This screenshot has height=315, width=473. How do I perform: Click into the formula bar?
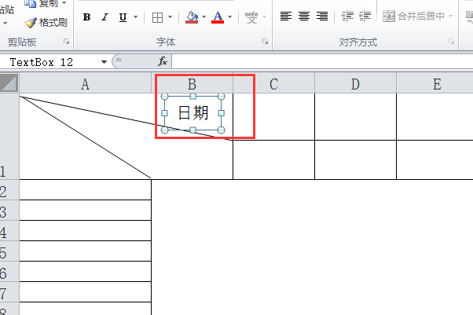click(x=322, y=62)
